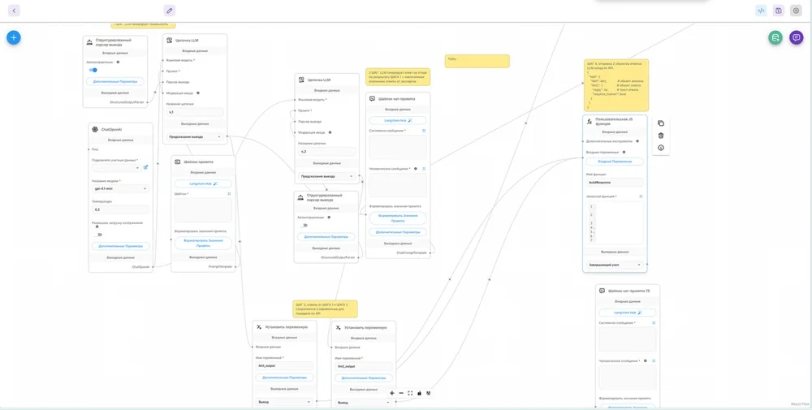812x410 pixels.
Task: Click the back arrow button
Action: click(14, 11)
